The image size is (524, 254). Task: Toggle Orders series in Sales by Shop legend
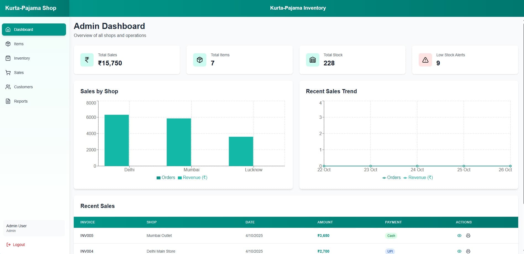tap(166, 178)
